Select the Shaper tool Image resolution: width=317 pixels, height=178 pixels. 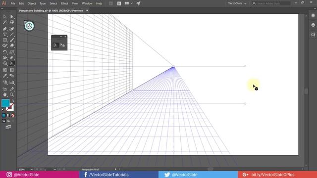(5, 46)
